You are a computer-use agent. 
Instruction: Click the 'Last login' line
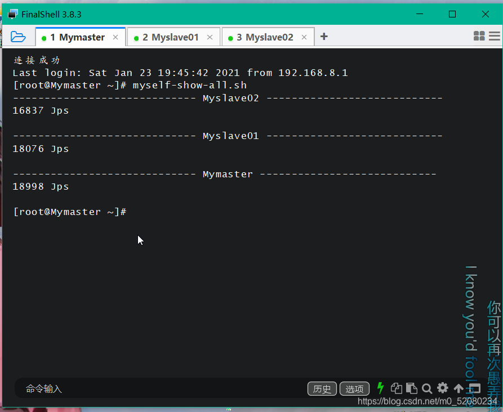180,73
